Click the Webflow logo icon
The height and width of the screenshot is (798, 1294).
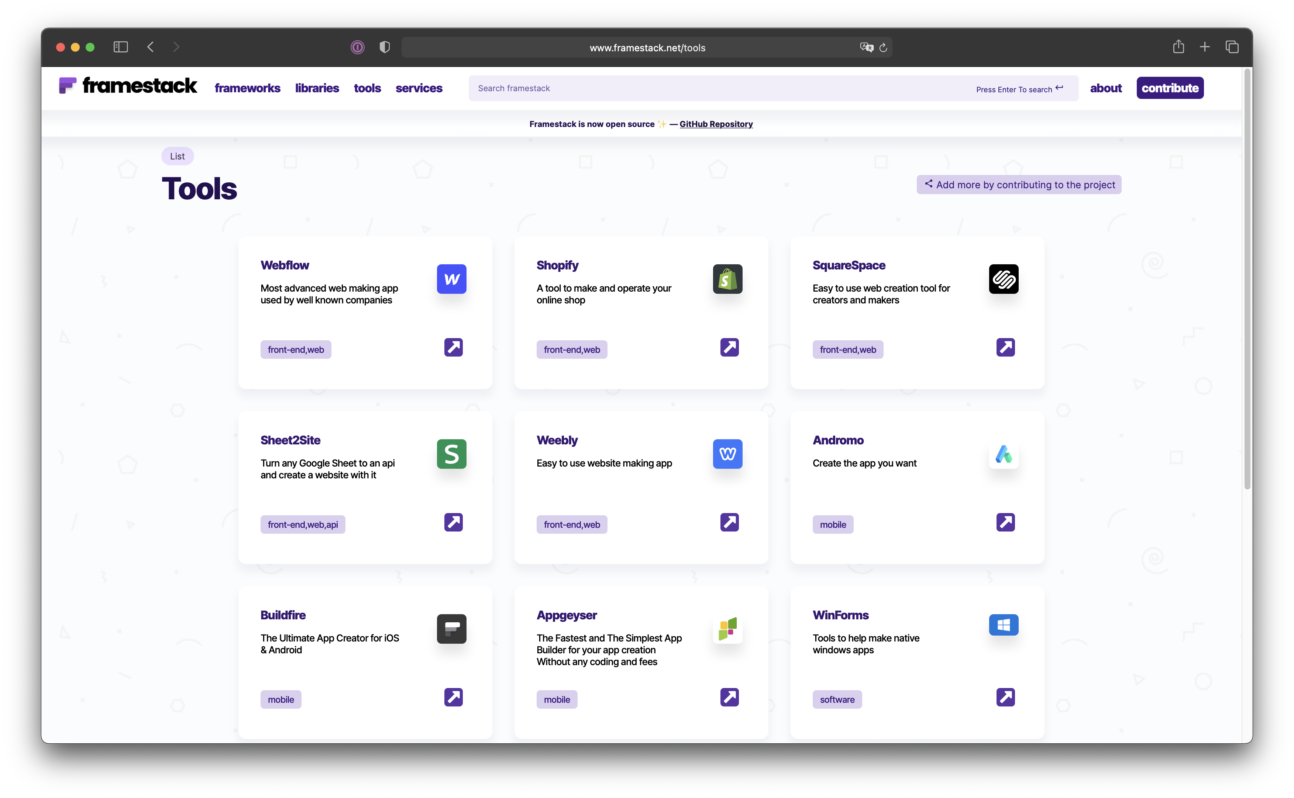(451, 279)
